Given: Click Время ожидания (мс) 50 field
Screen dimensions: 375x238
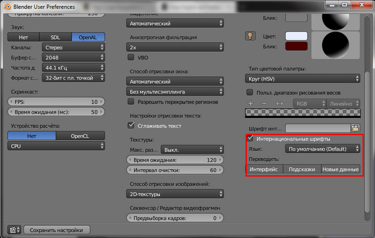Looking at the screenshot, I should click(x=56, y=112).
